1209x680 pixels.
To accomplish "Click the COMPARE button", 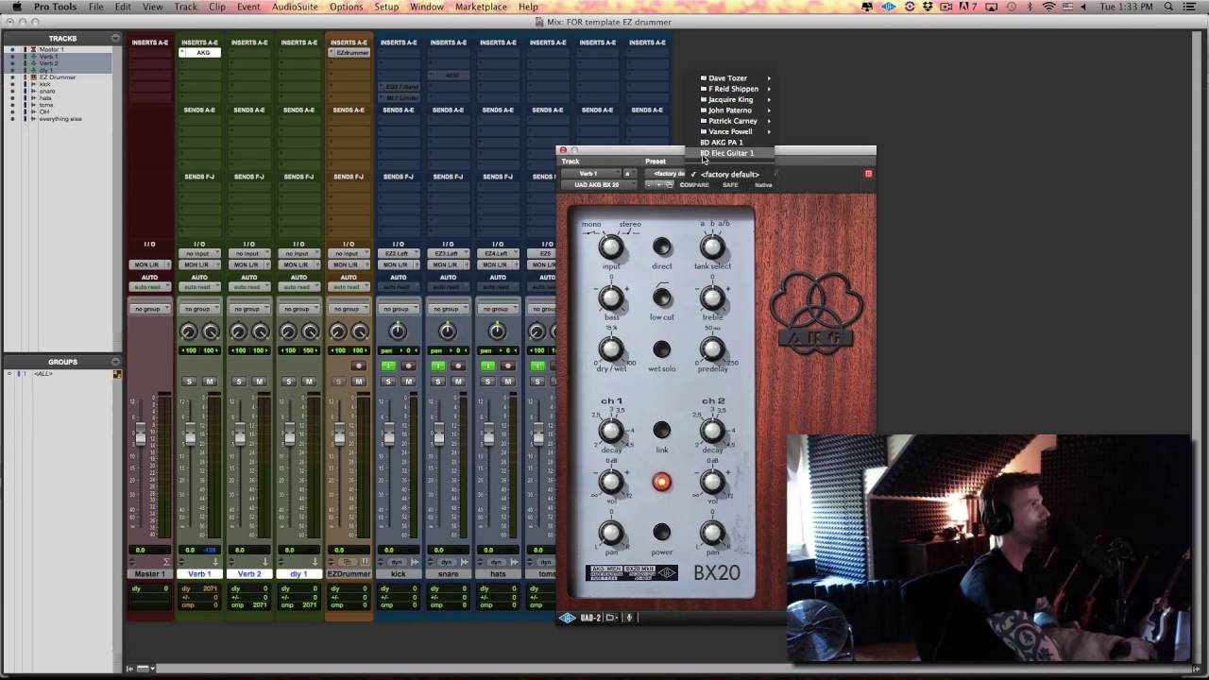I will (x=694, y=185).
